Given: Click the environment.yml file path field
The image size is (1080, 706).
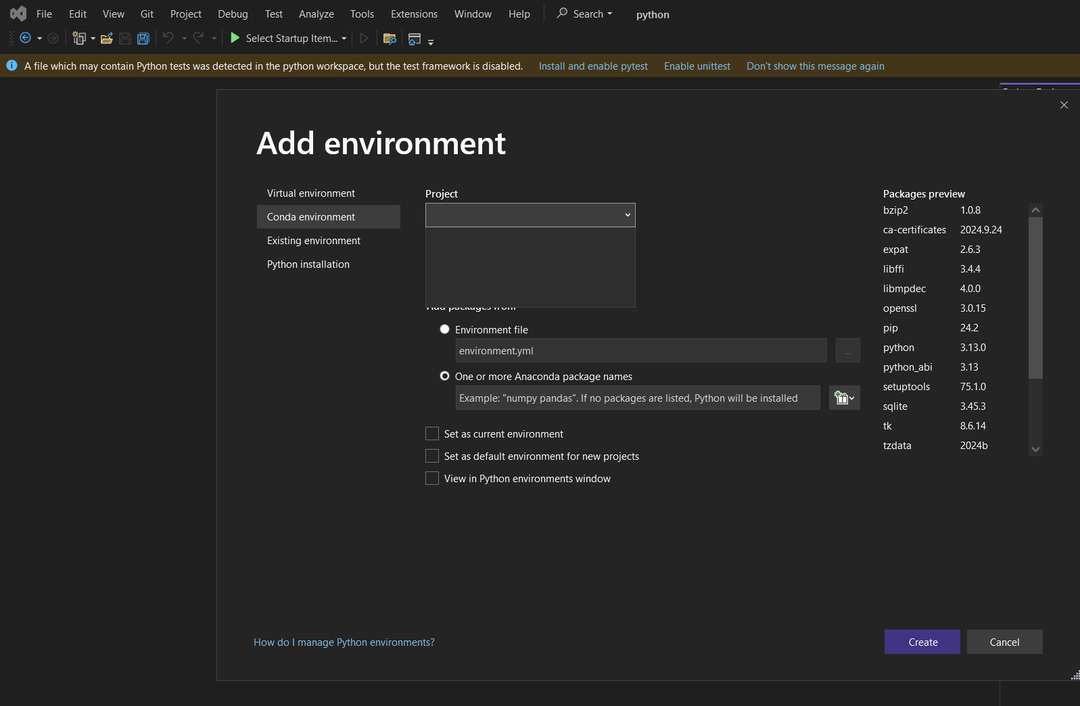Looking at the screenshot, I should (641, 350).
